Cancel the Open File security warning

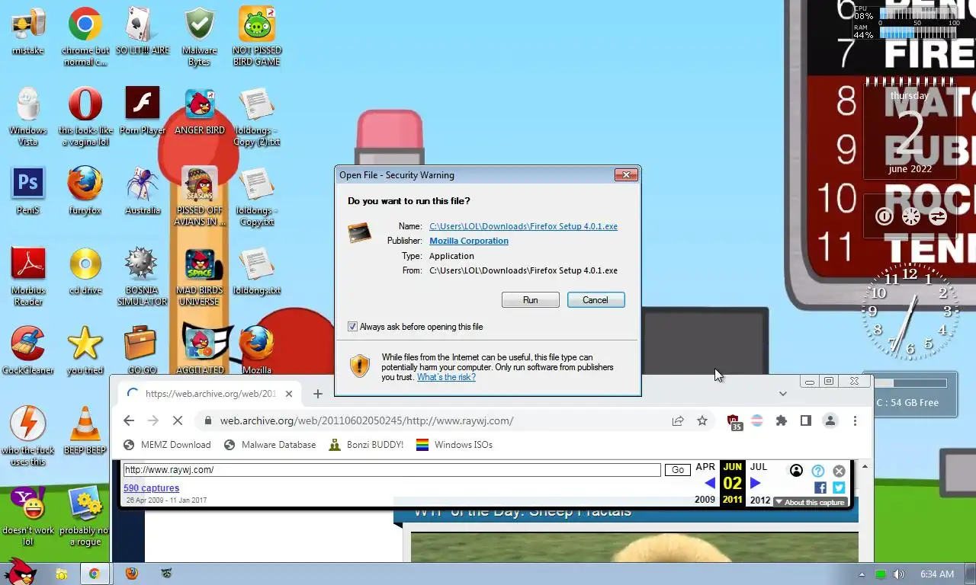(596, 300)
